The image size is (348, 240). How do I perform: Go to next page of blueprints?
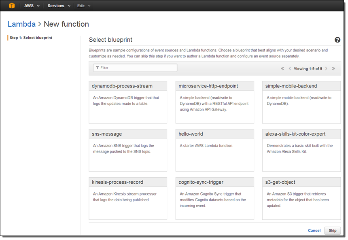[326, 68]
